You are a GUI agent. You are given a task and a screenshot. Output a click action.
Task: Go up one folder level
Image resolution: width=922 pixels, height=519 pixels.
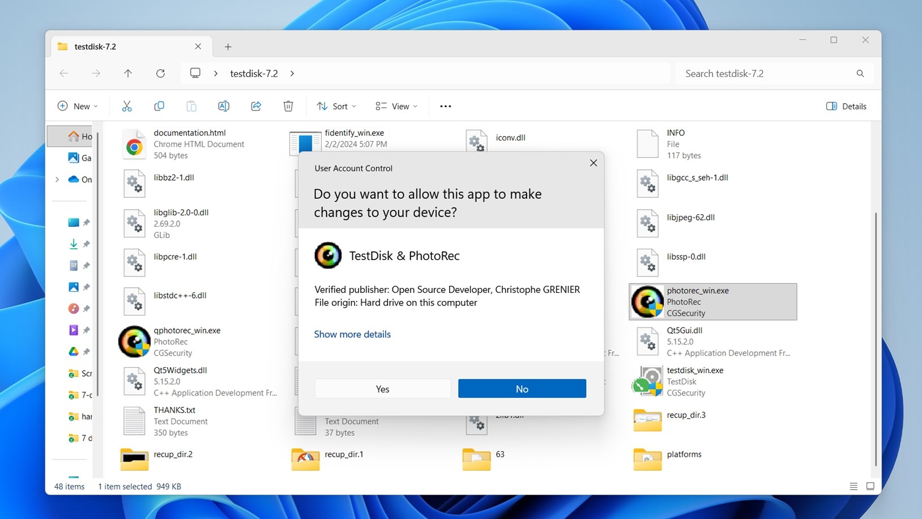click(x=128, y=73)
